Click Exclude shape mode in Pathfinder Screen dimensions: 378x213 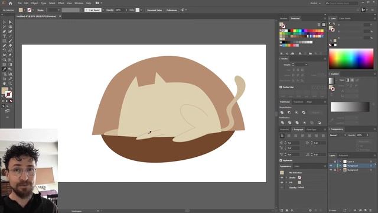point(304,112)
